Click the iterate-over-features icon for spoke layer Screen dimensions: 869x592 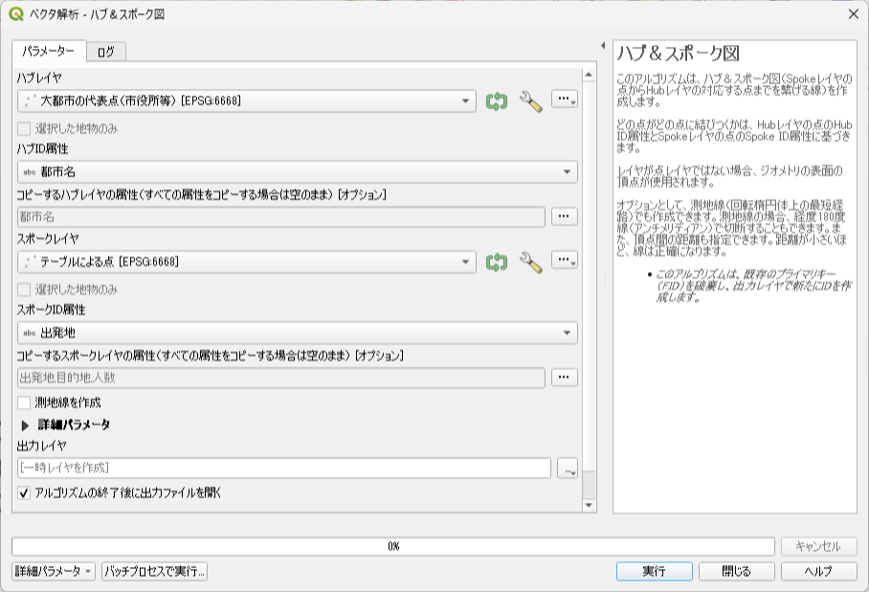pos(497,262)
